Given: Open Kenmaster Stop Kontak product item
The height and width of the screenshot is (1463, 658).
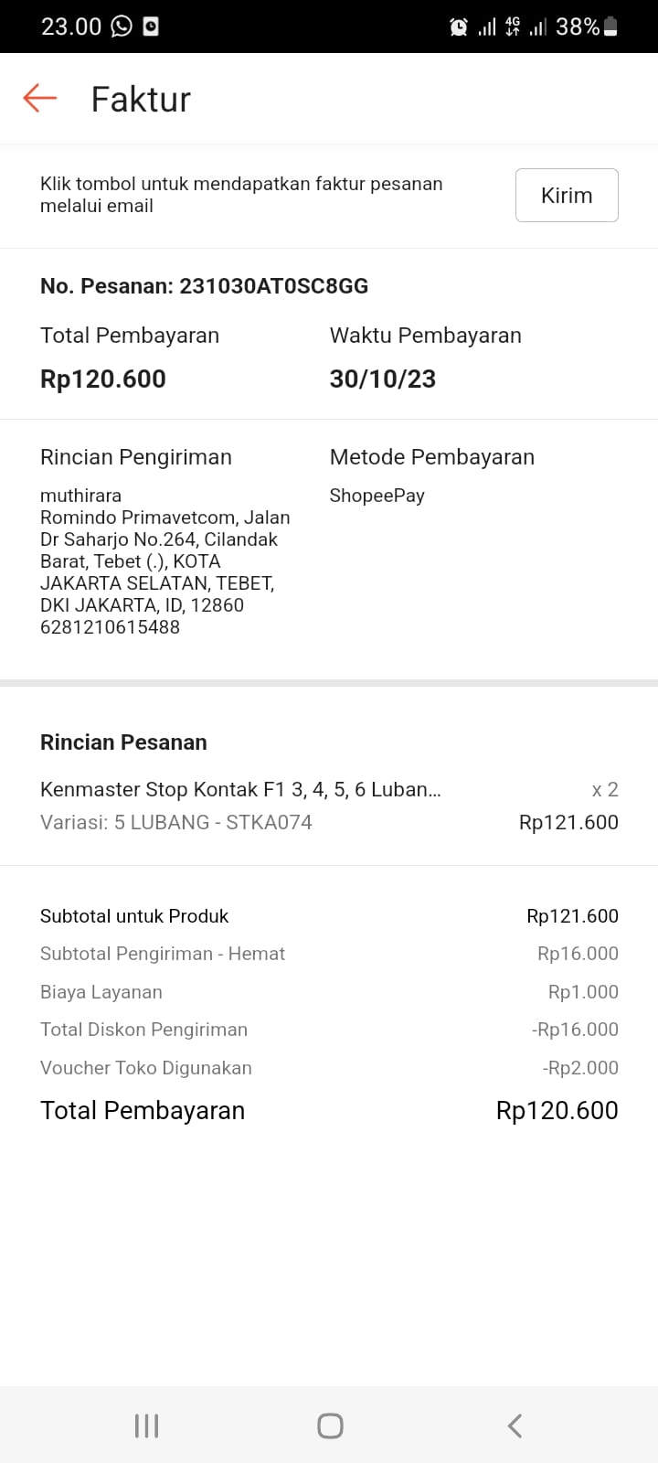Looking at the screenshot, I should coord(240,790).
